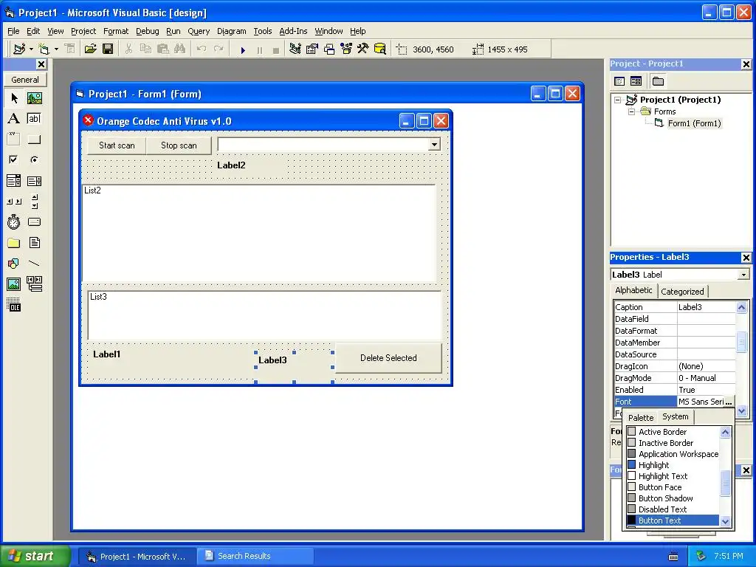Switch to the Categorized properties tab
This screenshot has height=567, width=756.
[682, 291]
